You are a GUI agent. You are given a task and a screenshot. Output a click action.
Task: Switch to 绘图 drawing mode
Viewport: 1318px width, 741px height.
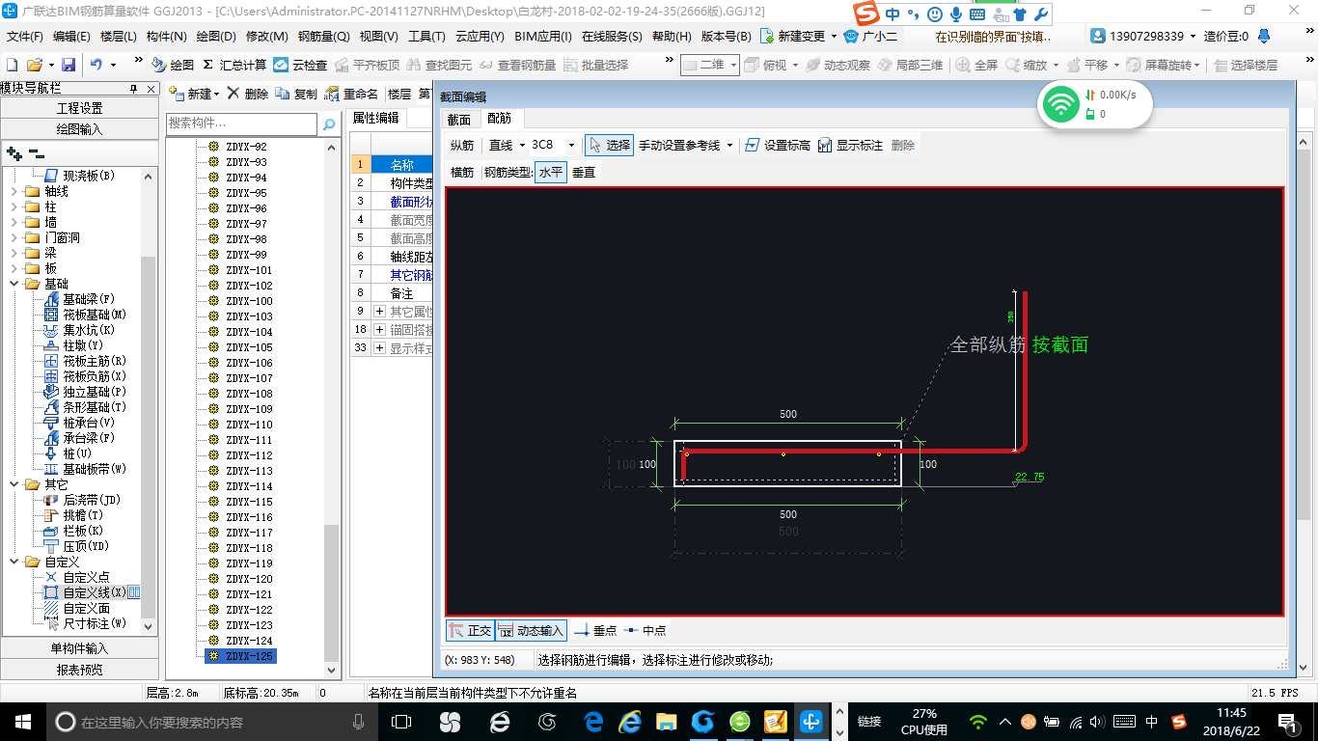click(x=174, y=65)
